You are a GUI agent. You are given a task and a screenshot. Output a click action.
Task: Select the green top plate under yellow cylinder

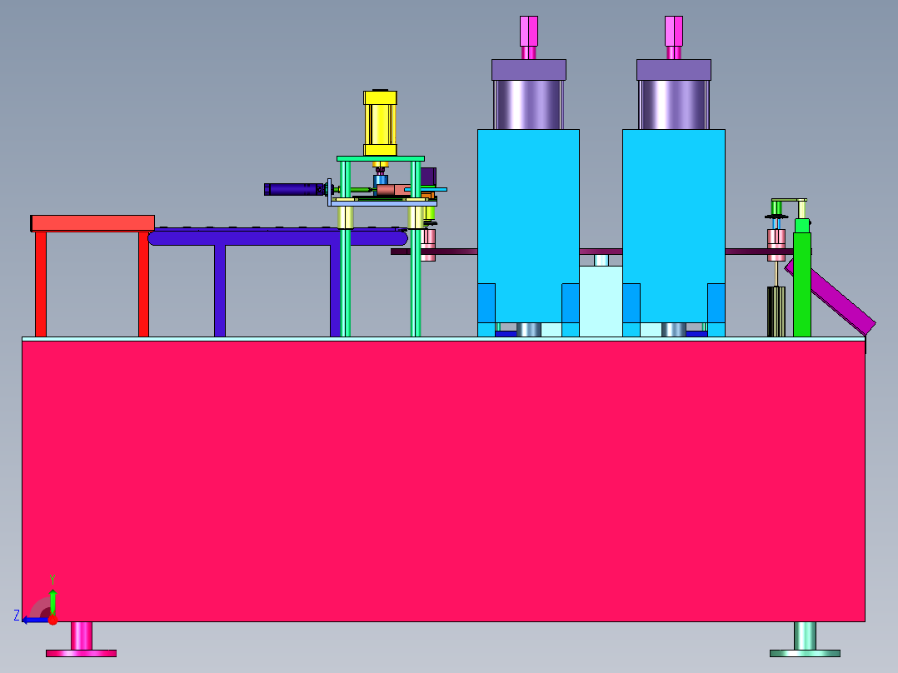click(x=380, y=158)
